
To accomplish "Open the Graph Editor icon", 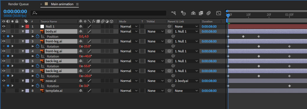I will pos(219,13).
